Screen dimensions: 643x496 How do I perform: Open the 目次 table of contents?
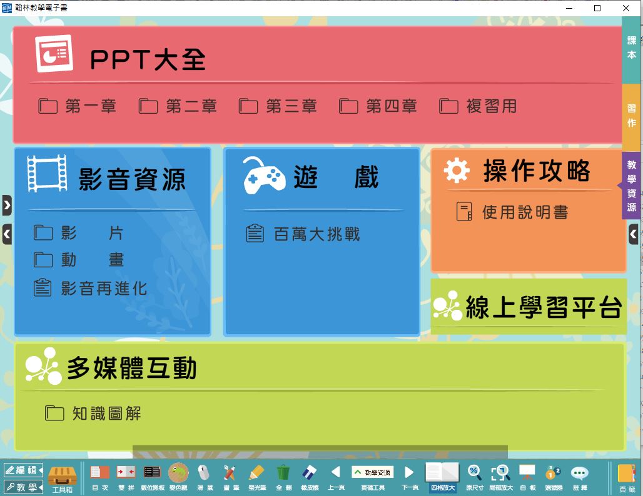point(100,477)
